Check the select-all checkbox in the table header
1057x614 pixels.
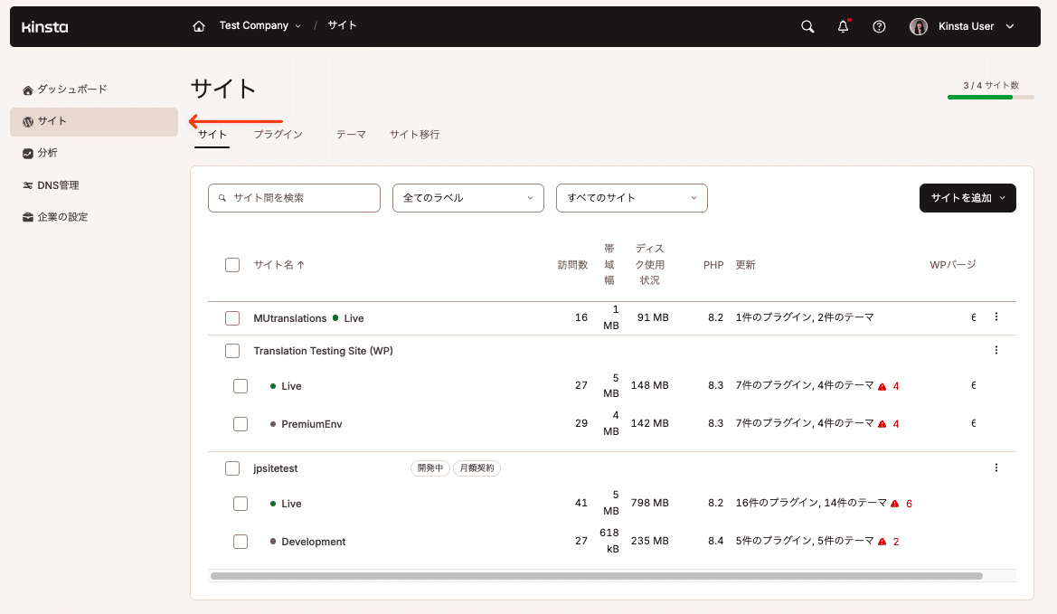click(231, 264)
